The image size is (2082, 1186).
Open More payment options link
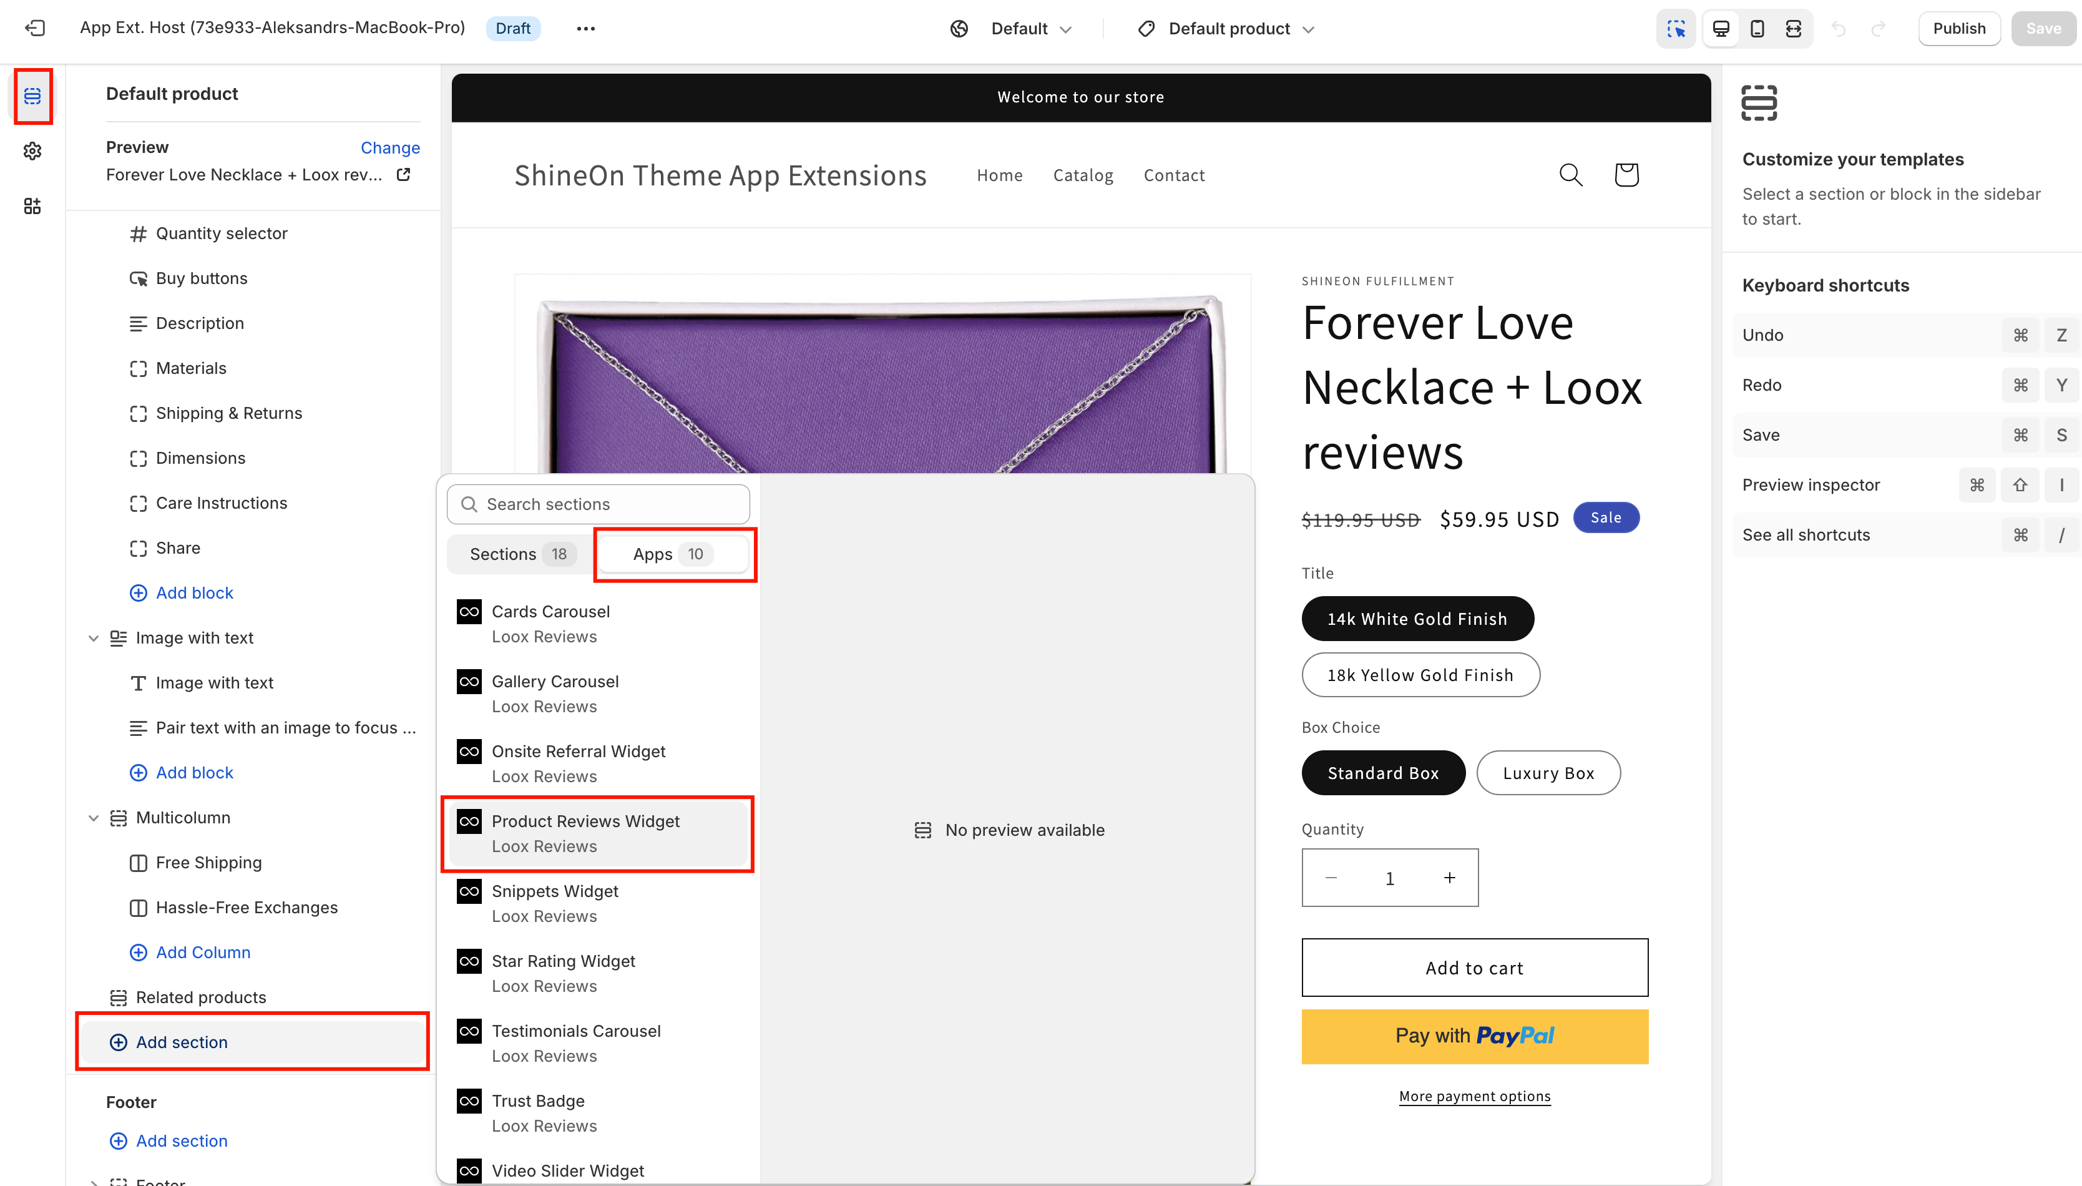coord(1474,1096)
